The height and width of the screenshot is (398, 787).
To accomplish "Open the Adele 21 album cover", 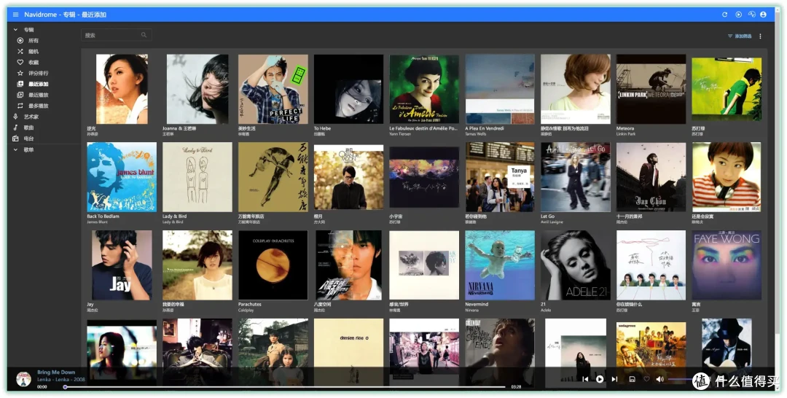I will pos(576,265).
